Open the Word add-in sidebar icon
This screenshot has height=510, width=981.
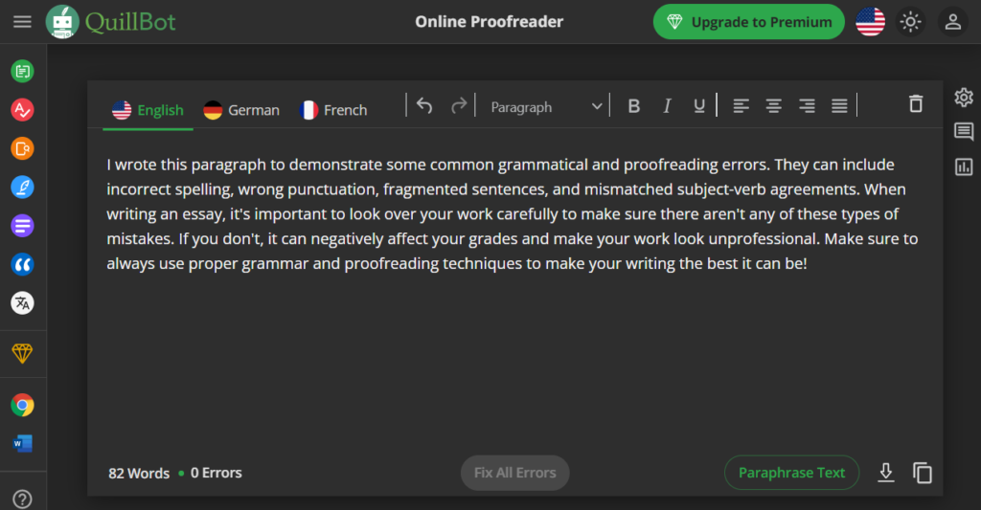23,444
